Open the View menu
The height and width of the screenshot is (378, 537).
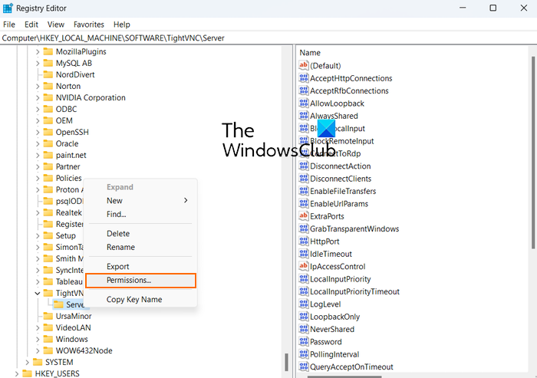(x=56, y=25)
